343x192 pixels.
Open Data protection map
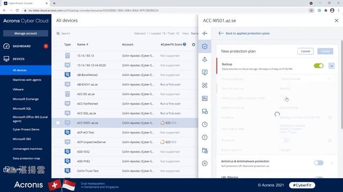point(26,158)
